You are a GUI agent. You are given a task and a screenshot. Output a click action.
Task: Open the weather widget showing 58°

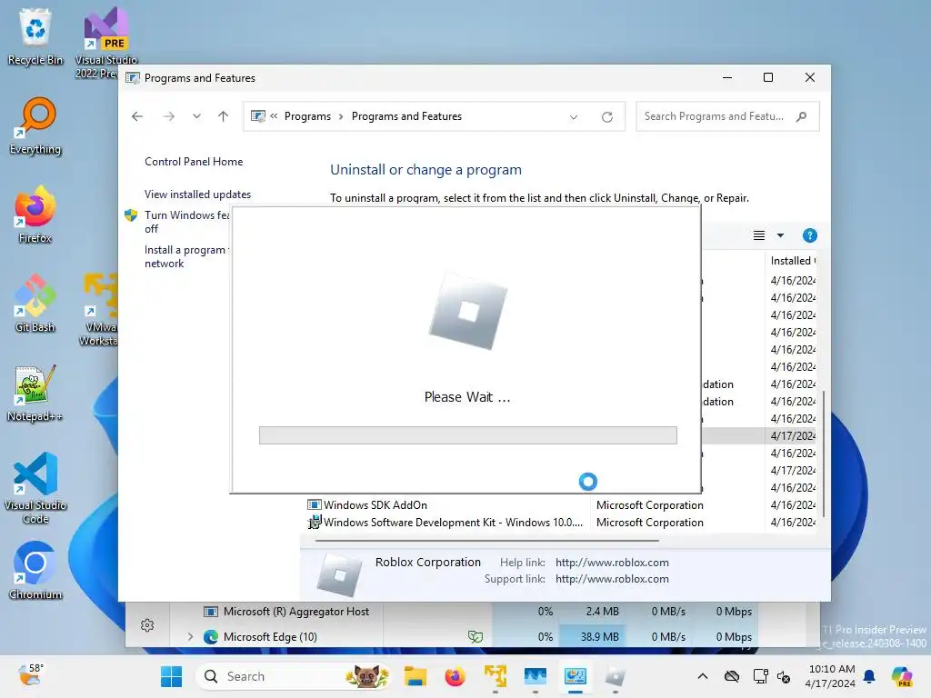pyautogui.click(x=31, y=676)
